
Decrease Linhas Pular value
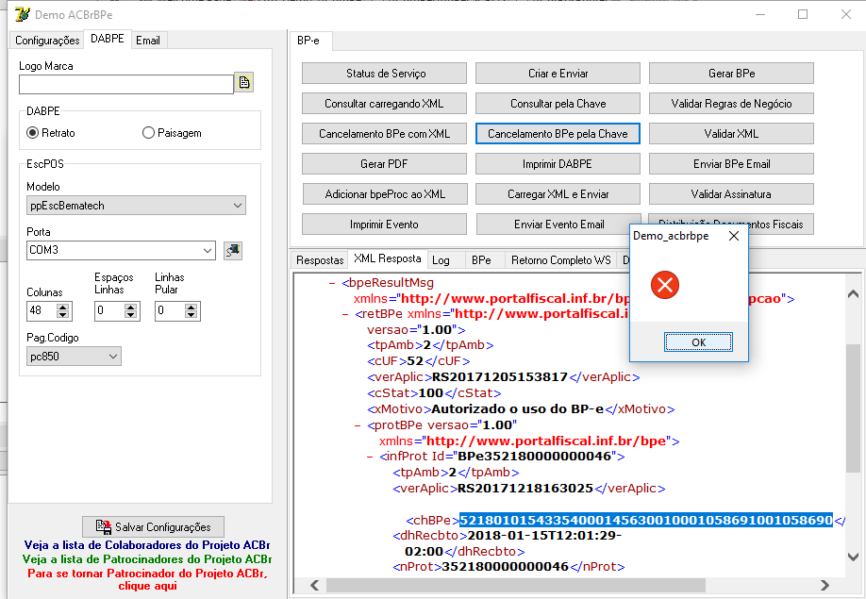191,315
